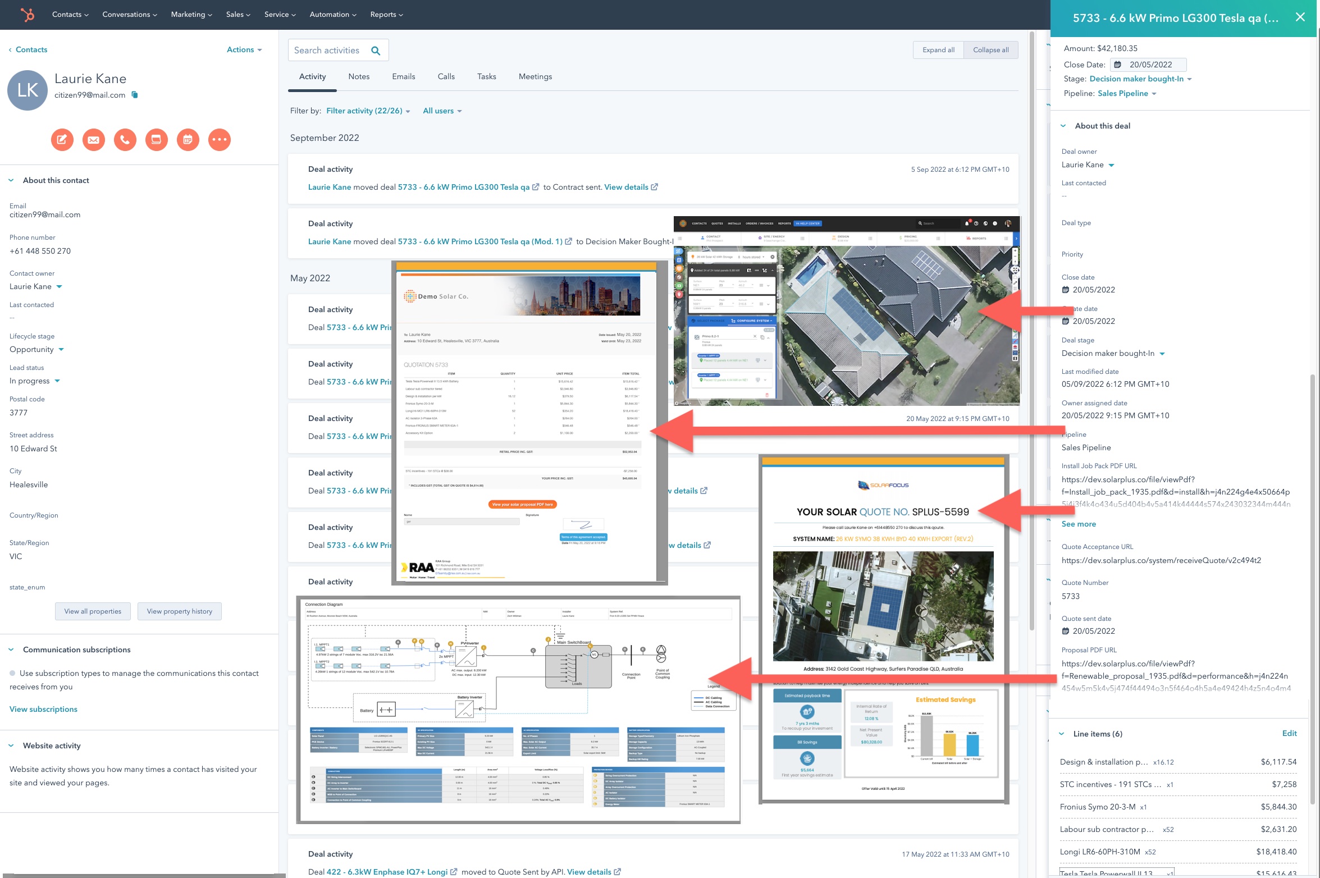Open the Marketing menu
The image size is (1320, 878).
191,15
